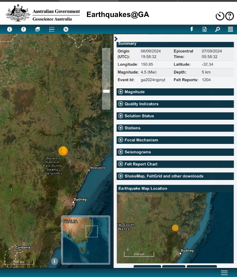Click the Wollemi National Park map label
The image size is (237, 277).
[53, 166]
